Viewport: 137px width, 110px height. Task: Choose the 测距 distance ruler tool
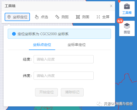(x=62, y=17)
